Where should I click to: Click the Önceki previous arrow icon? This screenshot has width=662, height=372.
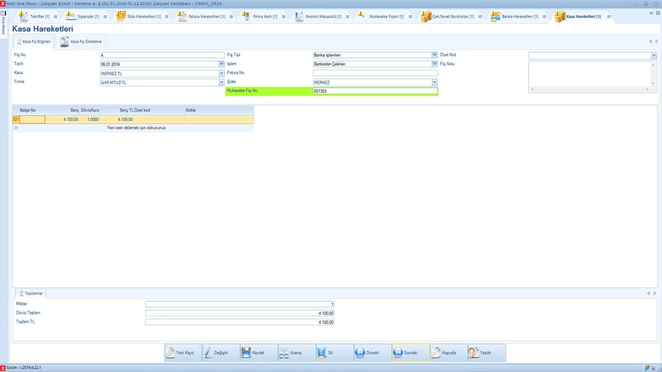click(360, 352)
